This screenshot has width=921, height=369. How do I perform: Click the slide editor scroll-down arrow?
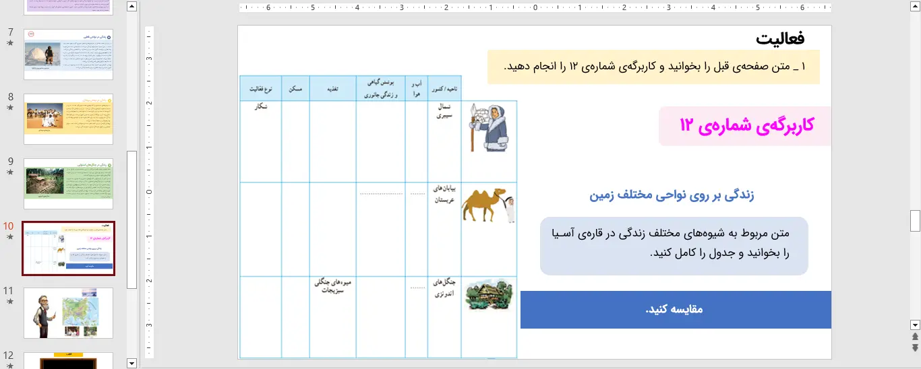pyautogui.click(x=915, y=324)
